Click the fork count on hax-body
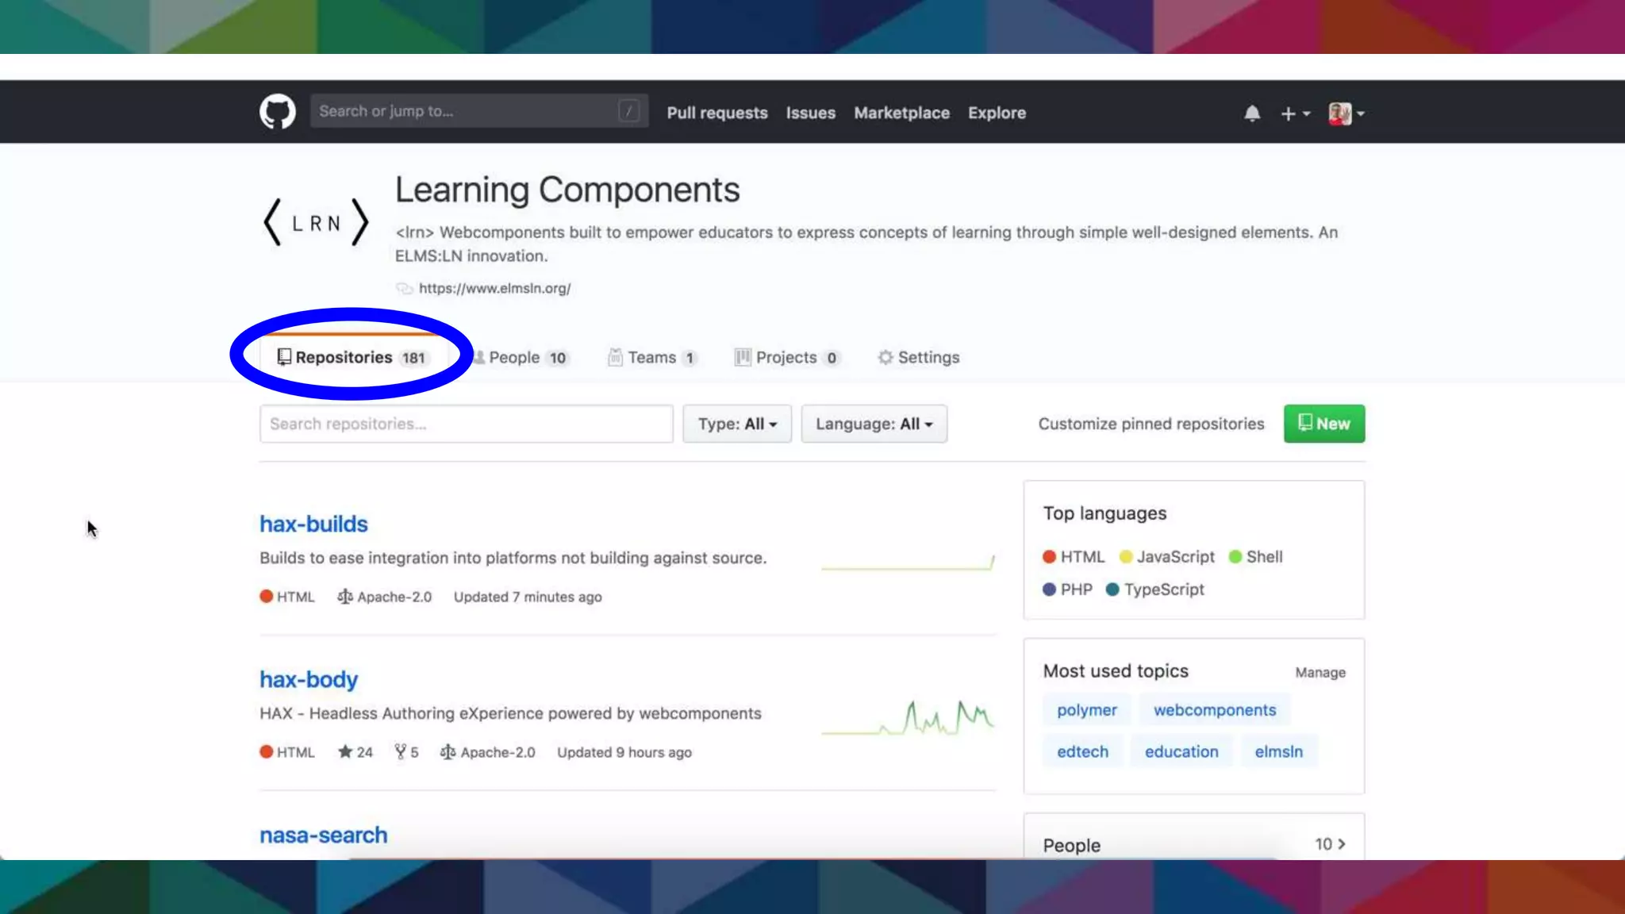The width and height of the screenshot is (1625, 914). click(407, 752)
